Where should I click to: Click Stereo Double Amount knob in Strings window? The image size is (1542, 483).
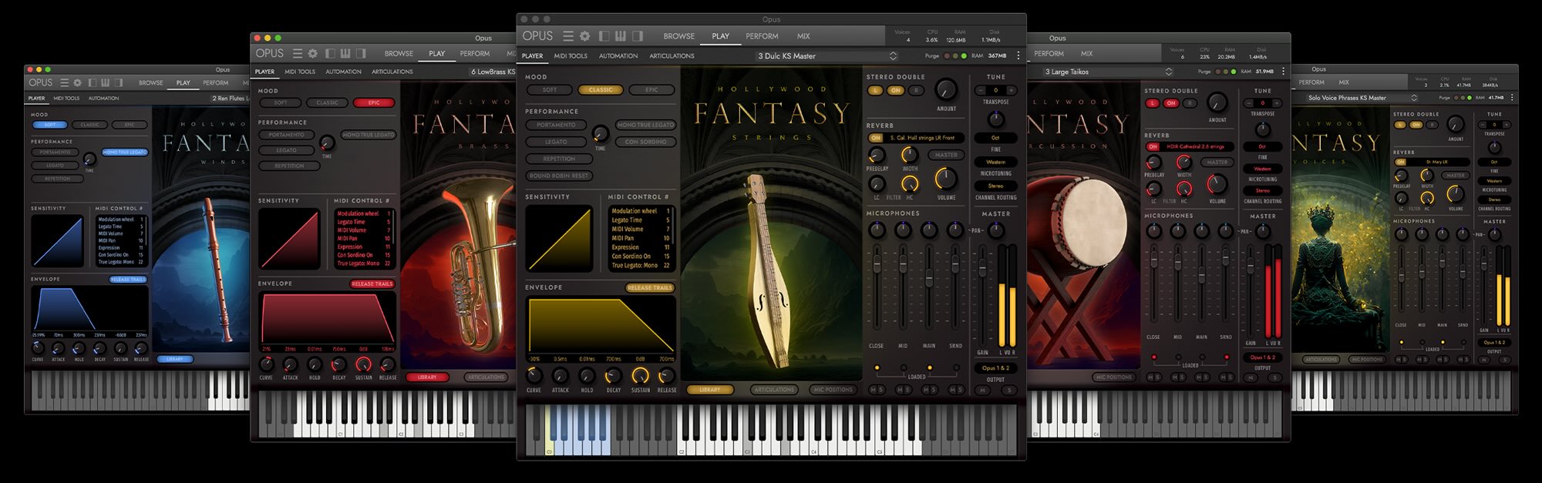click(x=946, y=90)
